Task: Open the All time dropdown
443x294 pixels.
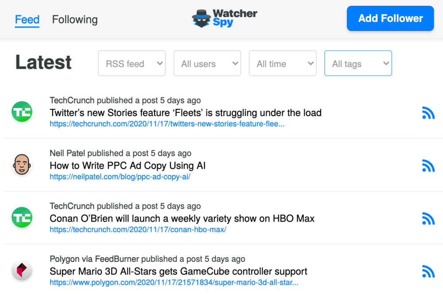Action: 283,63
